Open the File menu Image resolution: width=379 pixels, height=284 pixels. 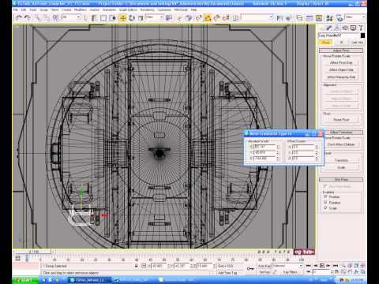[x=16, y=9]
